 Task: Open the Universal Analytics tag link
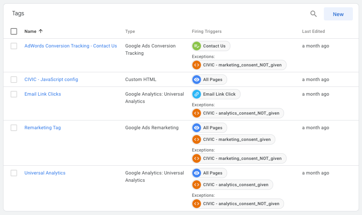45,173
